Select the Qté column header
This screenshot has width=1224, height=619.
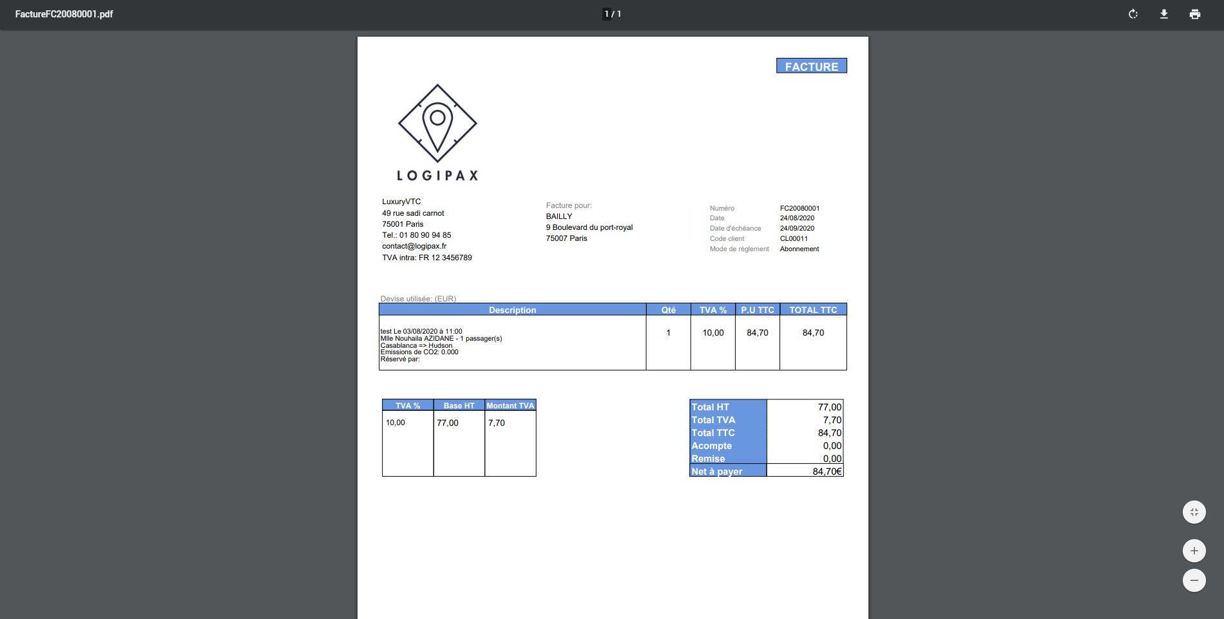tap(668, 310)
